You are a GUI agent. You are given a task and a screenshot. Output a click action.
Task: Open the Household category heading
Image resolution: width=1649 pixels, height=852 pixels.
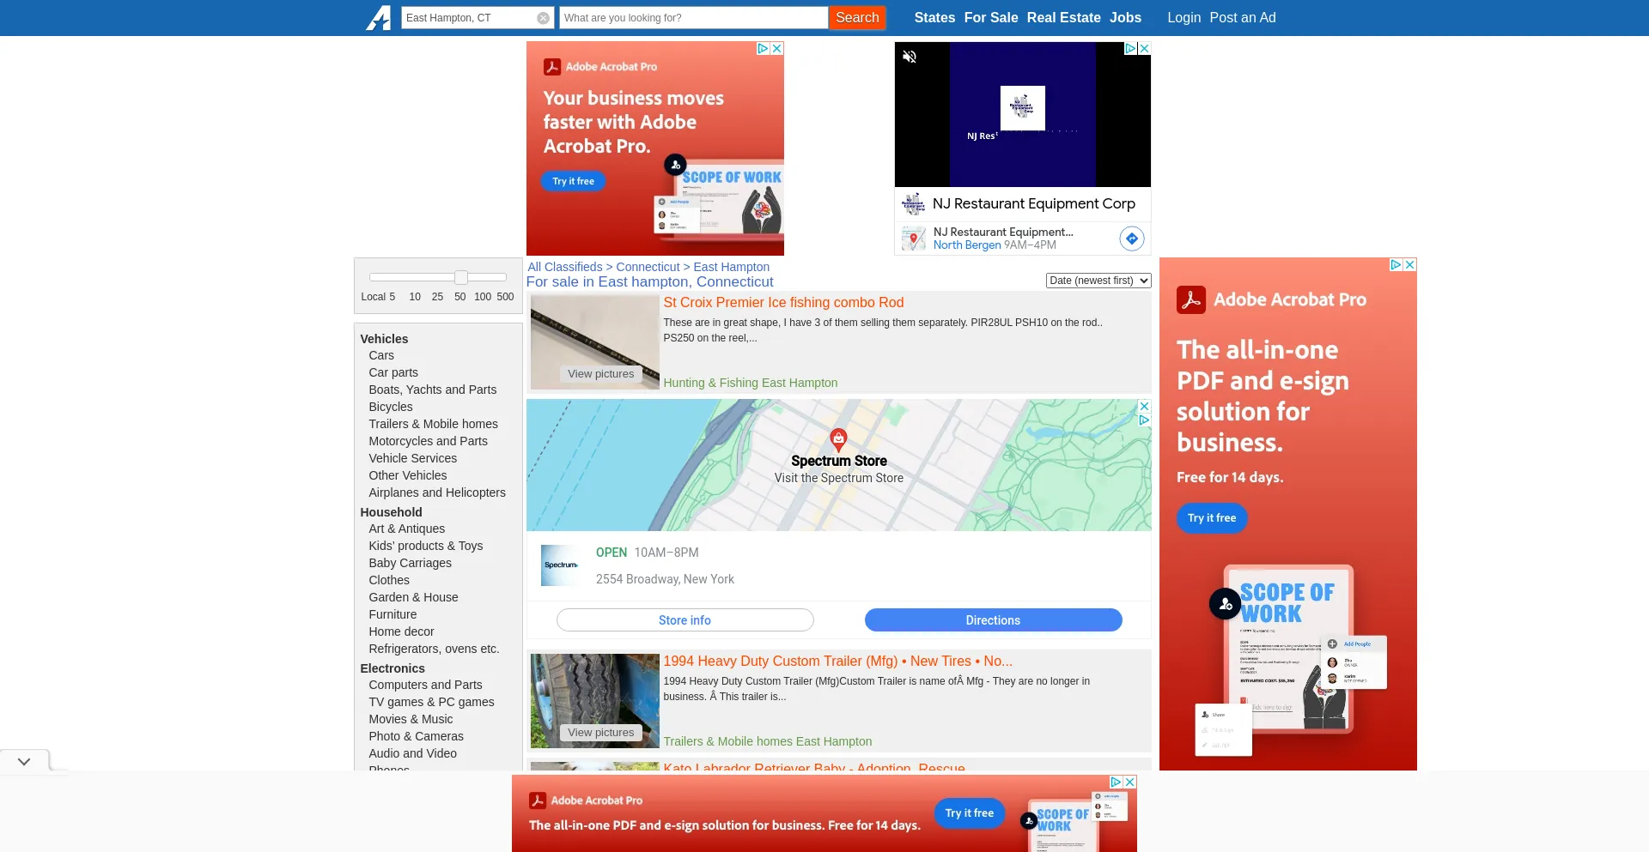coord(391,512)
